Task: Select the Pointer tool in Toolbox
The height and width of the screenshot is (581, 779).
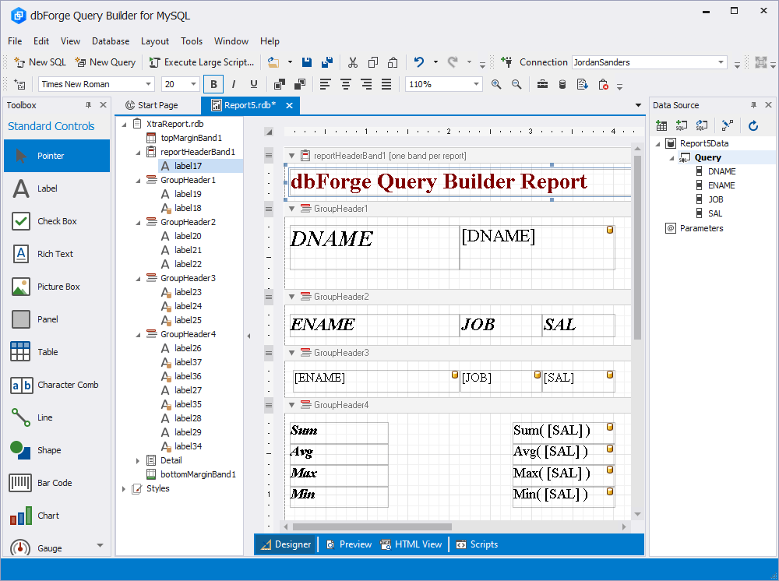Action: [56, 155]
